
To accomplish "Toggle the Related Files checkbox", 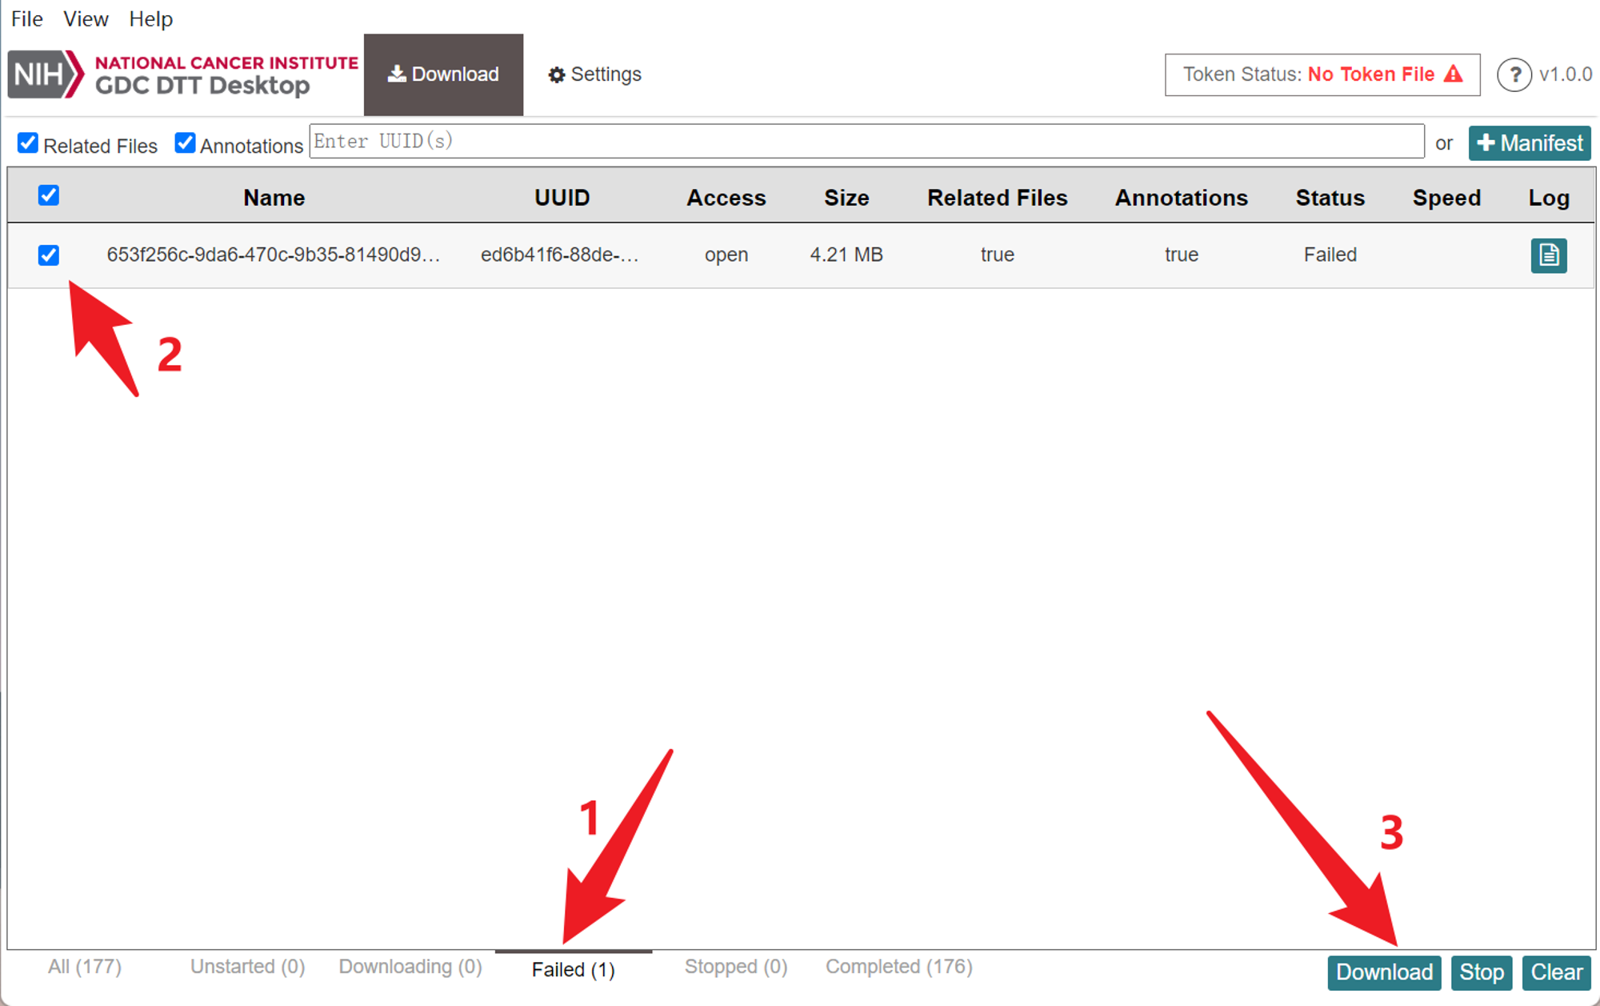I will (28, 143).
